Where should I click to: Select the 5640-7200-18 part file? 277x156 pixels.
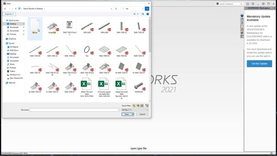click(x=139, y=51)
